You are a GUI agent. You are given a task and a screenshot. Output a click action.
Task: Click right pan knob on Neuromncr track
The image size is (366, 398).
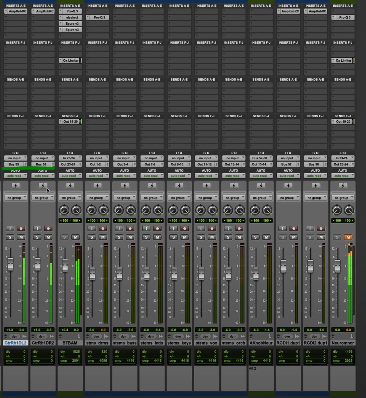[349, 210]
